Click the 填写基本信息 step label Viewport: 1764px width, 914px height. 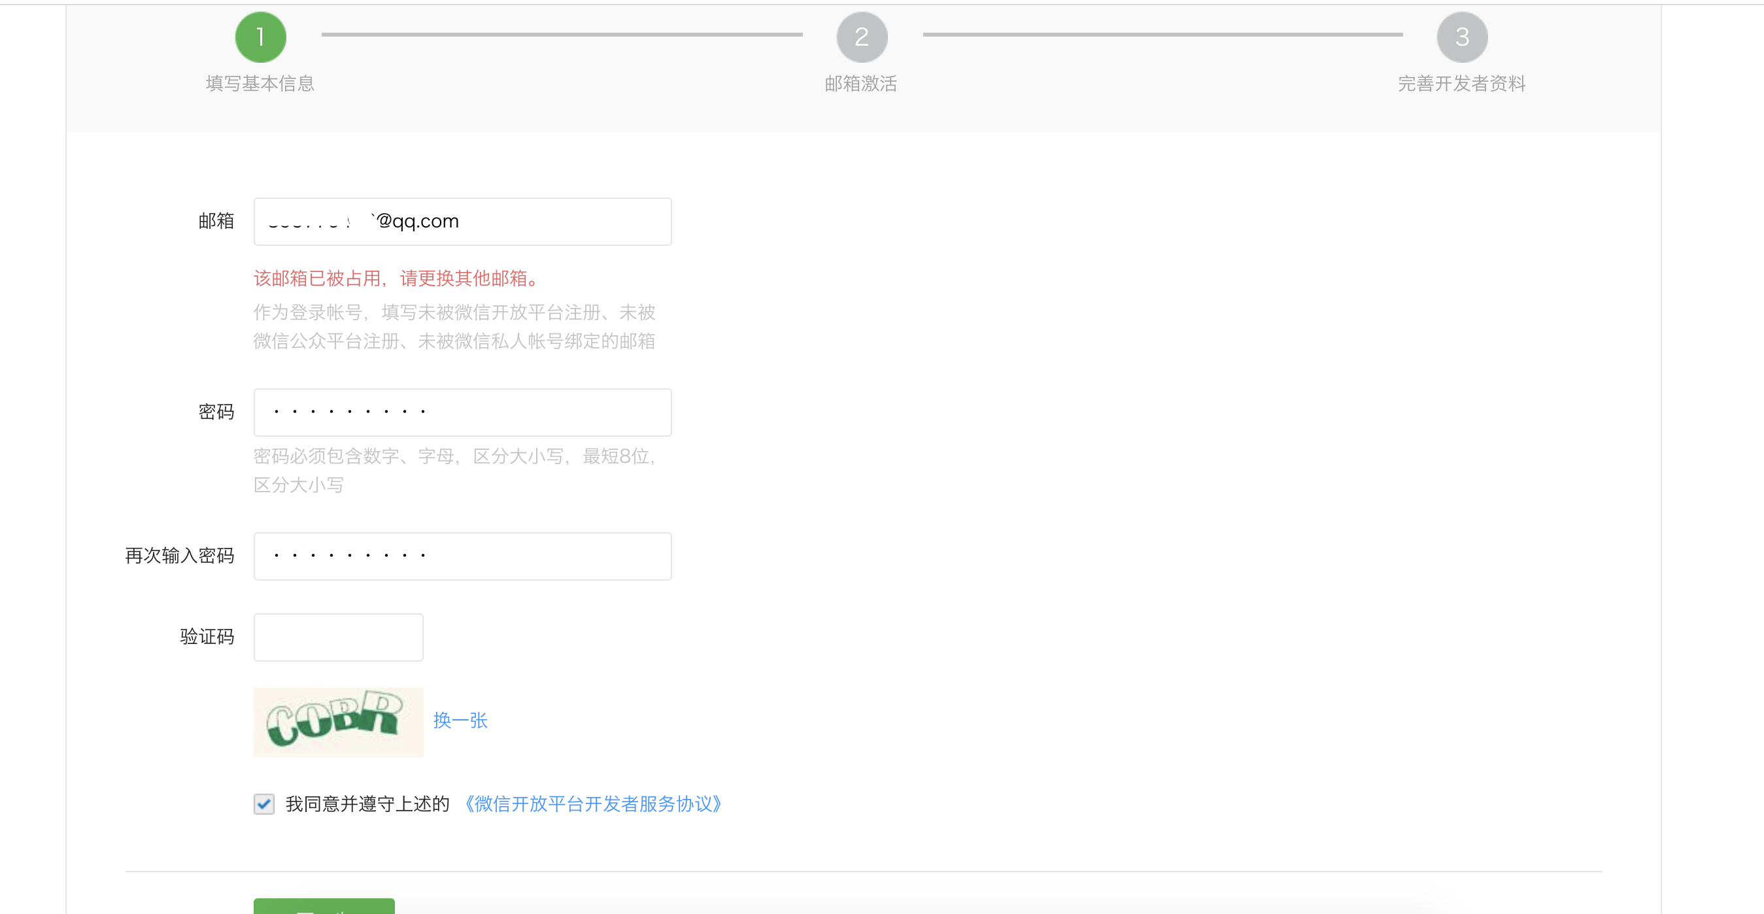260,84
